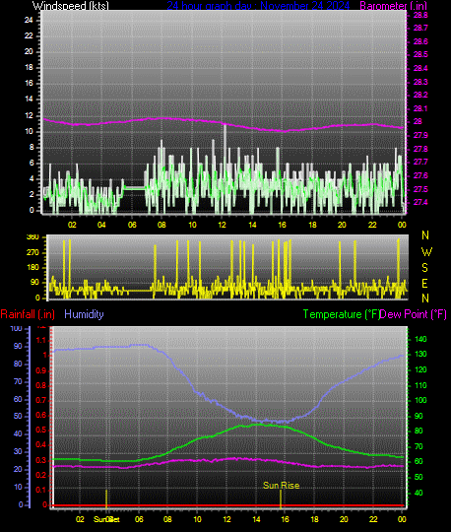Click the 27.4 barometer scale value
The height and width of the screenshot is (532, 451).
pos(420,202)
